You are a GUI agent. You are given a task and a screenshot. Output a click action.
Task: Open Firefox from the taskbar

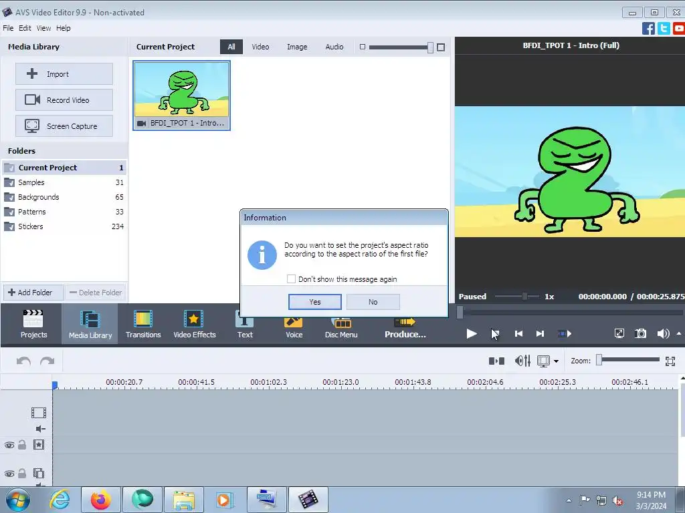click(x=101, y=500)
